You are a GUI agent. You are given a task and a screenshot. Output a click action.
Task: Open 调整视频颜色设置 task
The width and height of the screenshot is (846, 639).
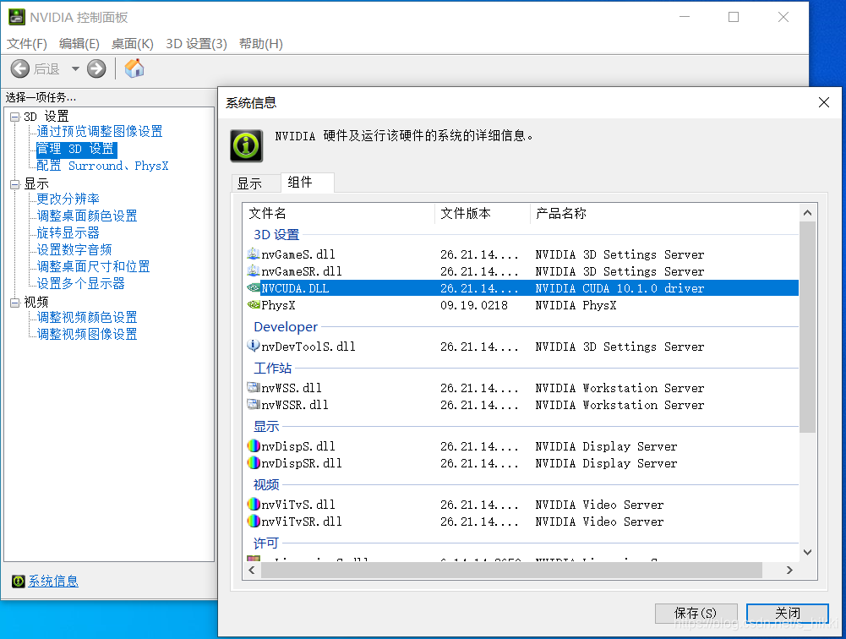[x=87, y=317]
